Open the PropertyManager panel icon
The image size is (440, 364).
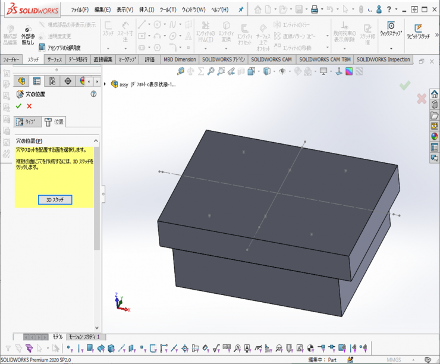pos(37,81)
